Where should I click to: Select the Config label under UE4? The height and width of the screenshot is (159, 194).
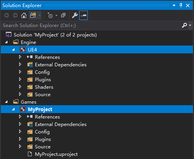pos(42,72)
